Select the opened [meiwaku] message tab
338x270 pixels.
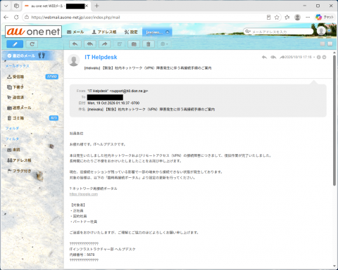(154, 32)
